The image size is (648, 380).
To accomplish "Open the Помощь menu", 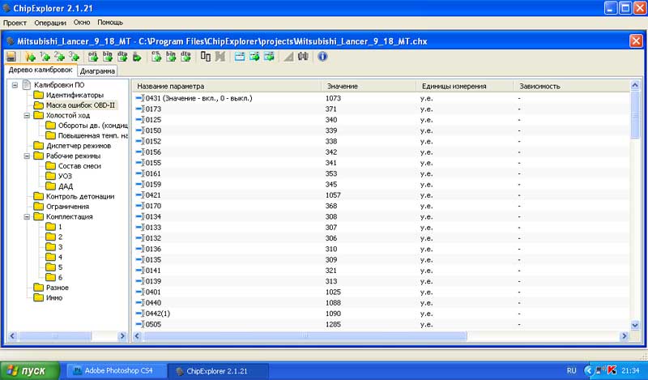I will (110, 22).
